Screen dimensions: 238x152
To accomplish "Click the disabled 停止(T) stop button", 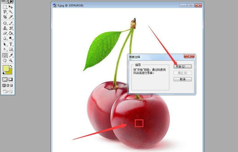I will pos(183,73).
